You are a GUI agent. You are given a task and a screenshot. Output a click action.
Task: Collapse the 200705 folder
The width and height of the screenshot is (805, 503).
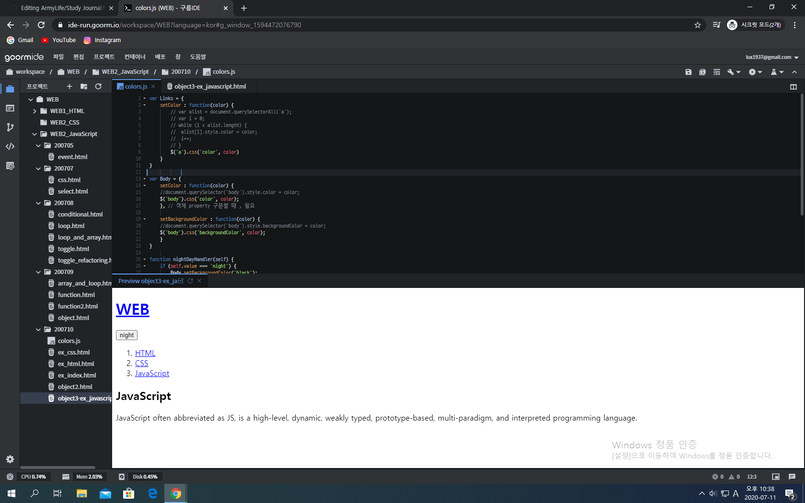[x=38, y=146]
